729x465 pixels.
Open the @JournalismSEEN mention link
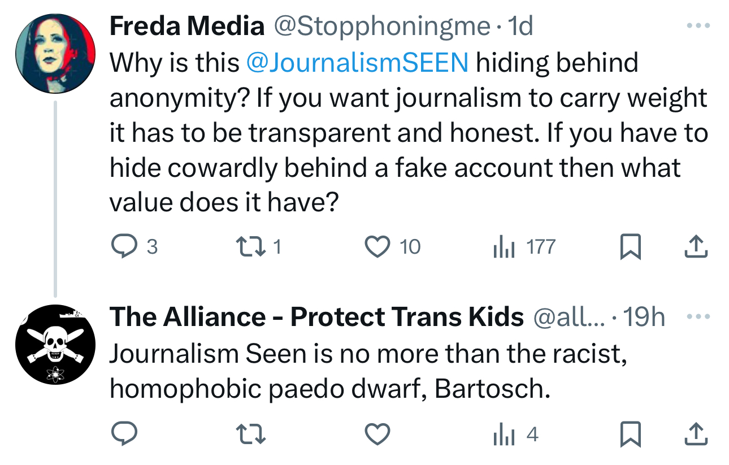(357, 63)
